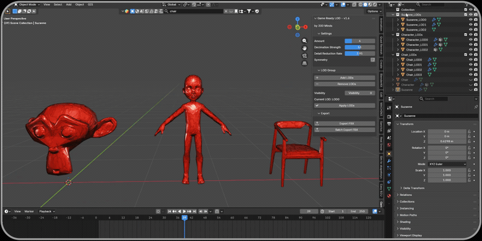Toggle camera view gizmo icon

[x=304, y=55]
